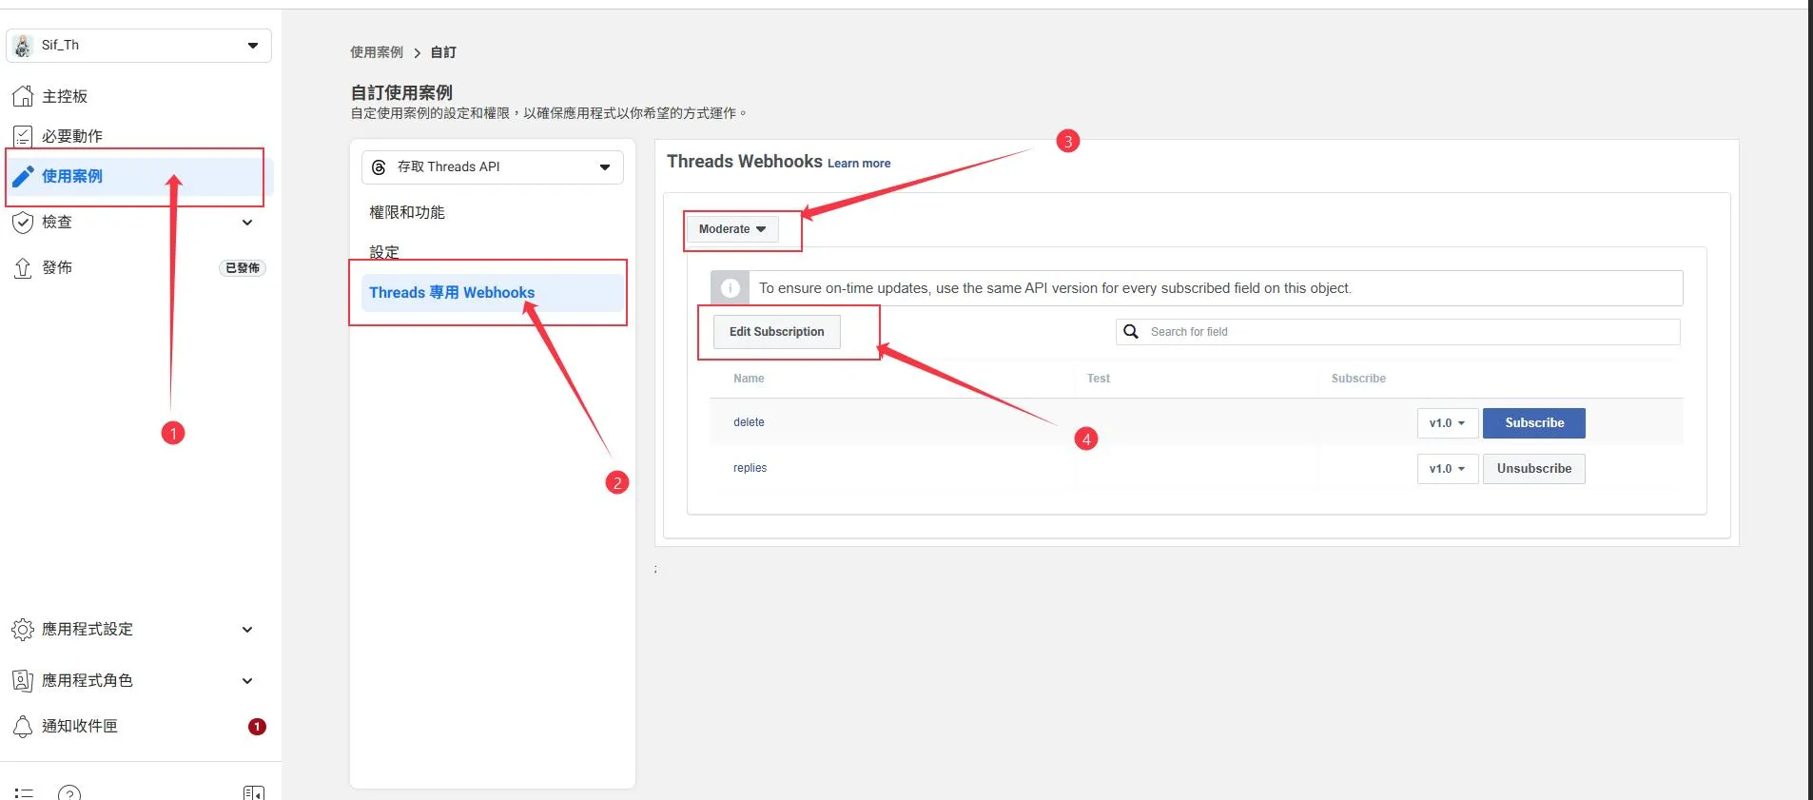Expand the 檢查 section chevron
The height and width of the screenshot is (800, 1813).
247,223
